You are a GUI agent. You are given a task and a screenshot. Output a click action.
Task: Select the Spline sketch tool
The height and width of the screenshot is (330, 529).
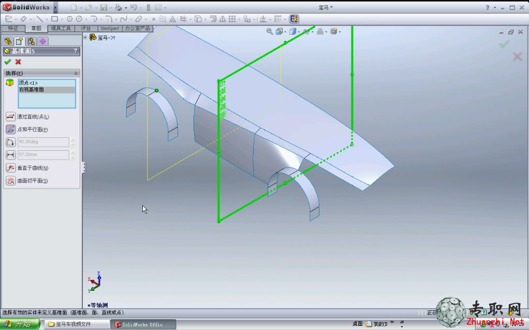pyautogui.click(x=124, y=19)
